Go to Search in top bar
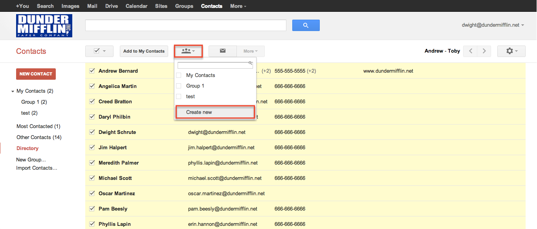Viewport: 537px width, 229px height. click(45, 6)
